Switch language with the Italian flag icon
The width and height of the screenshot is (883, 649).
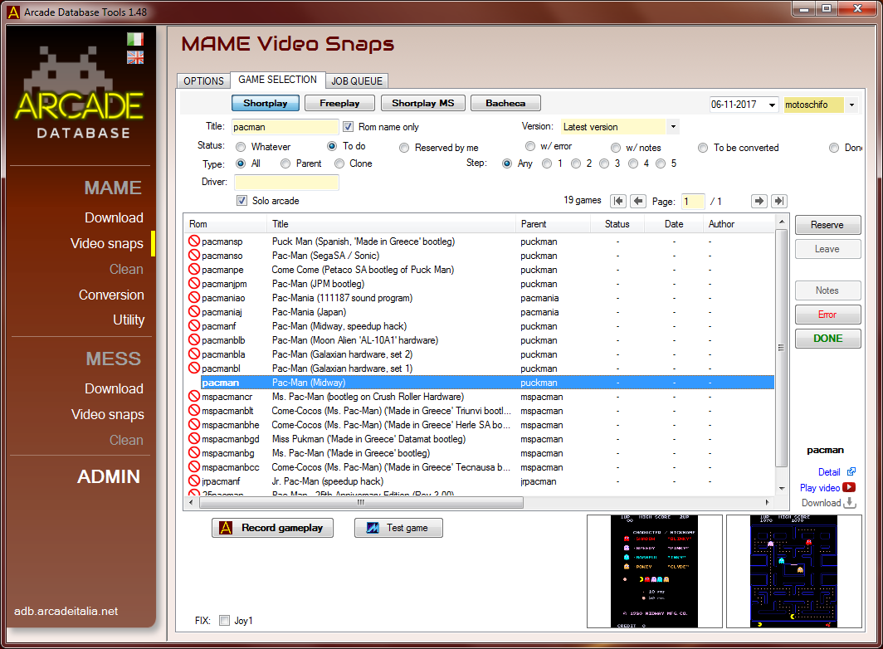135,39
